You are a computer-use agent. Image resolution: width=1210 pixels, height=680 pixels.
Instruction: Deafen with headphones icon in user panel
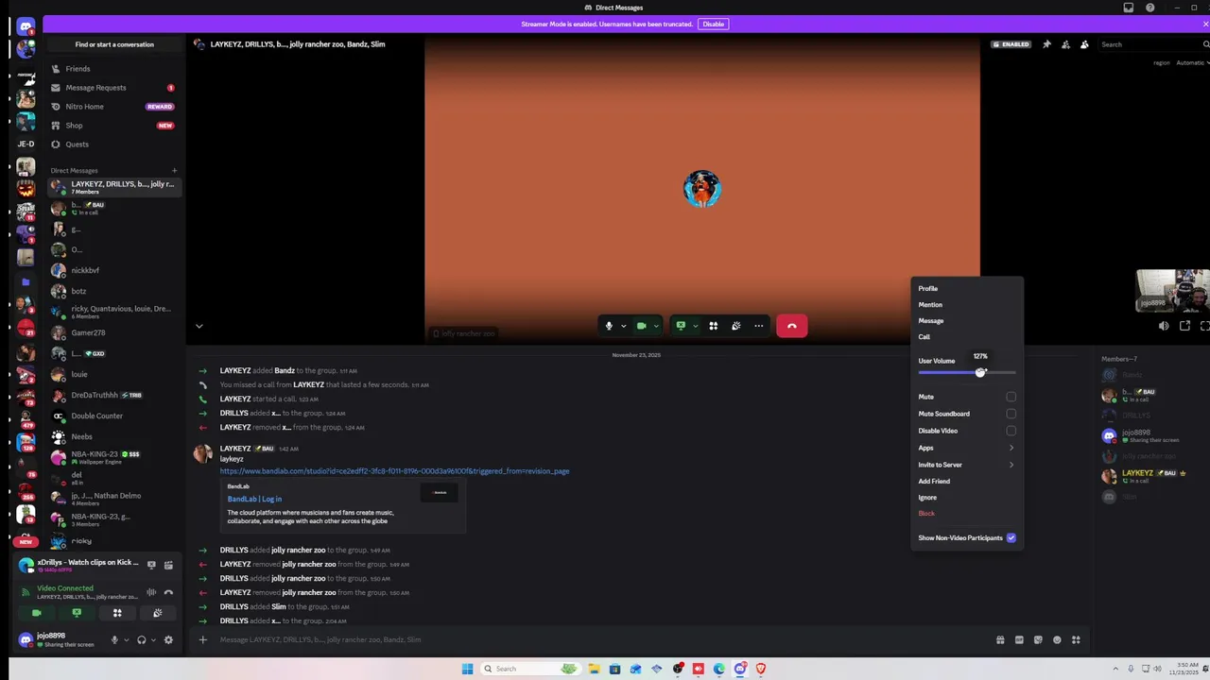(141, 639)
